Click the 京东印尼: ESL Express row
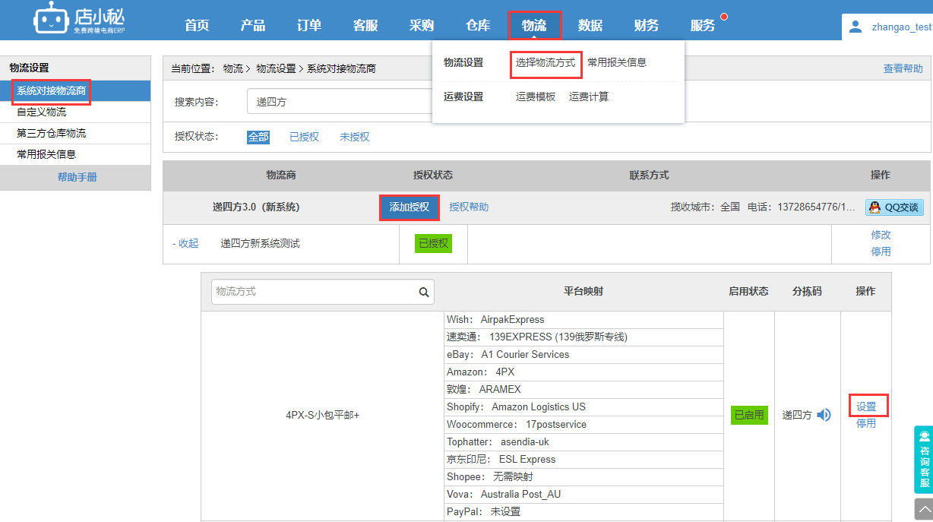This screenshot has height=522, width=933. click(584, 460)
